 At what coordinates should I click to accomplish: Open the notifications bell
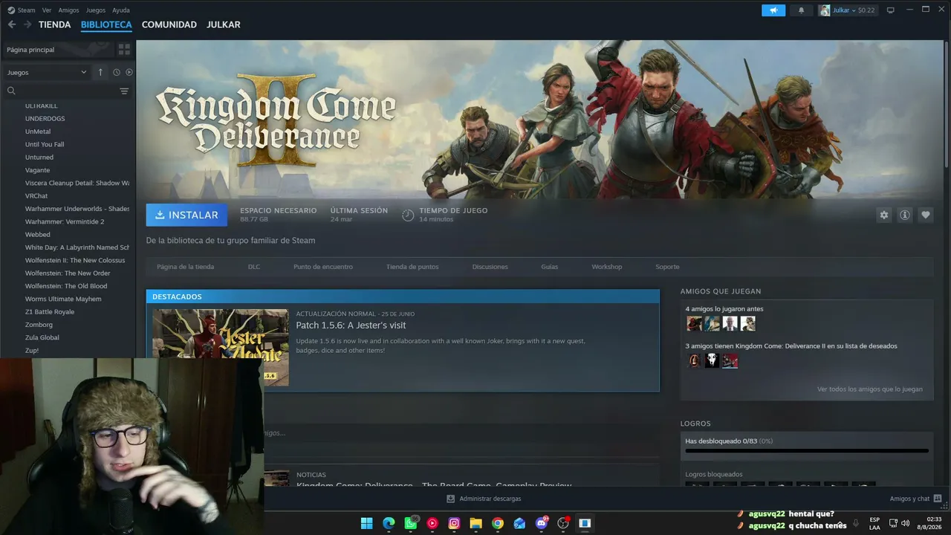click(801, 10)
